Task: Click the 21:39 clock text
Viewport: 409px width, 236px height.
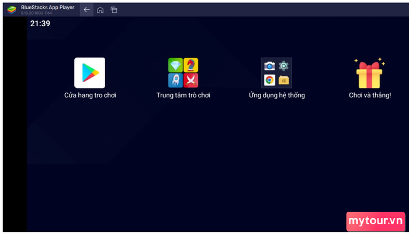Action: pyautogui.click(x=40, y=24)
